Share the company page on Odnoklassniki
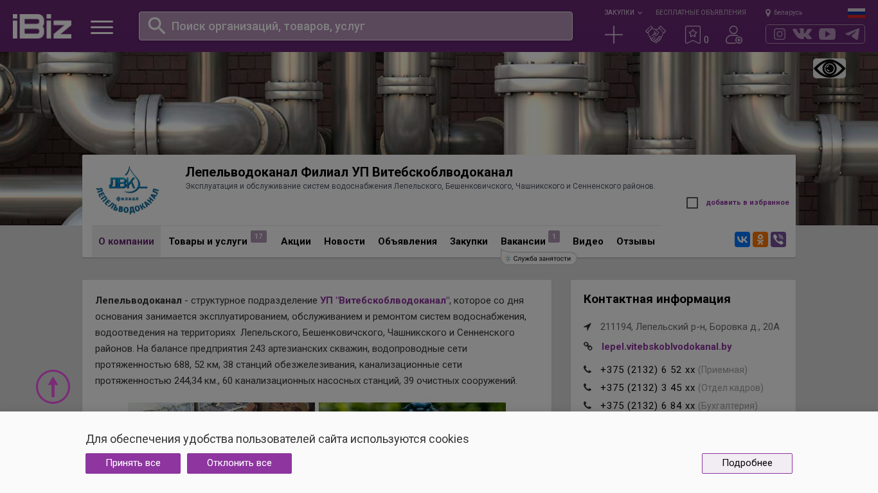Screen dimensions: 878x493 pos(760,239)
